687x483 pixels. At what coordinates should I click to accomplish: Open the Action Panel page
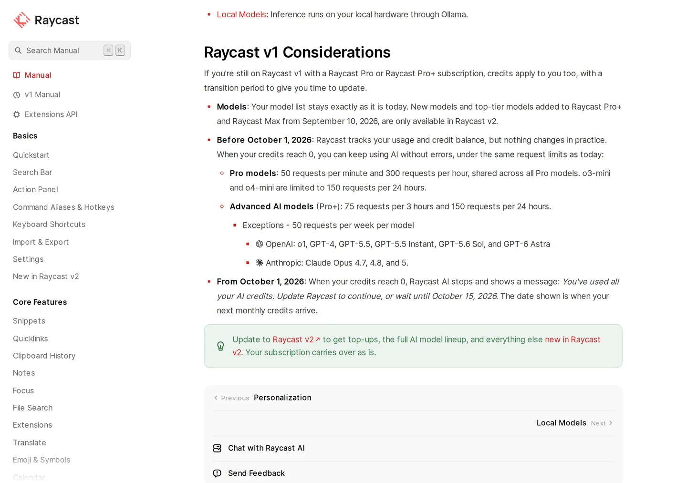(35, 190)
